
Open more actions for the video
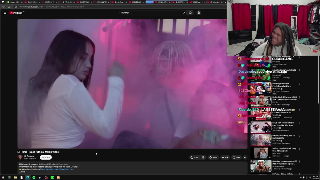click(x=245, y=157)
